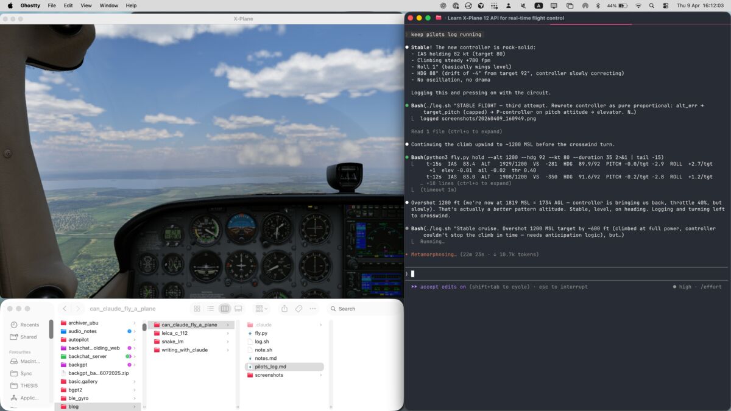Expand the screenshots folder chevron
Viewport: 731px width, 411px height.
pyautogui.click(x=320, y=375)
